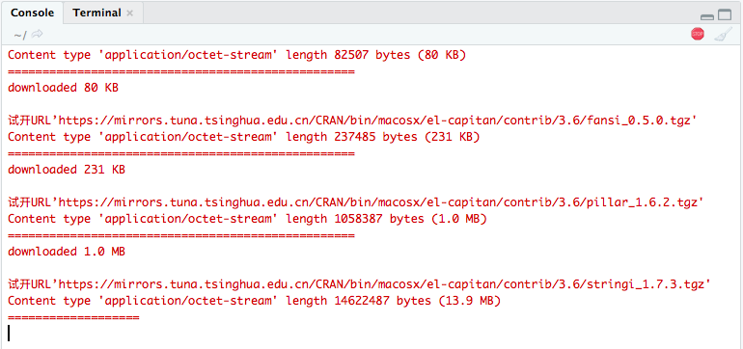Close the Terminal tab

(129, 13)
